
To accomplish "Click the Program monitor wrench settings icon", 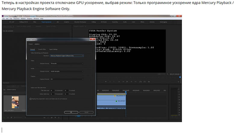I will pyautogui.click(x=167, y=74).
